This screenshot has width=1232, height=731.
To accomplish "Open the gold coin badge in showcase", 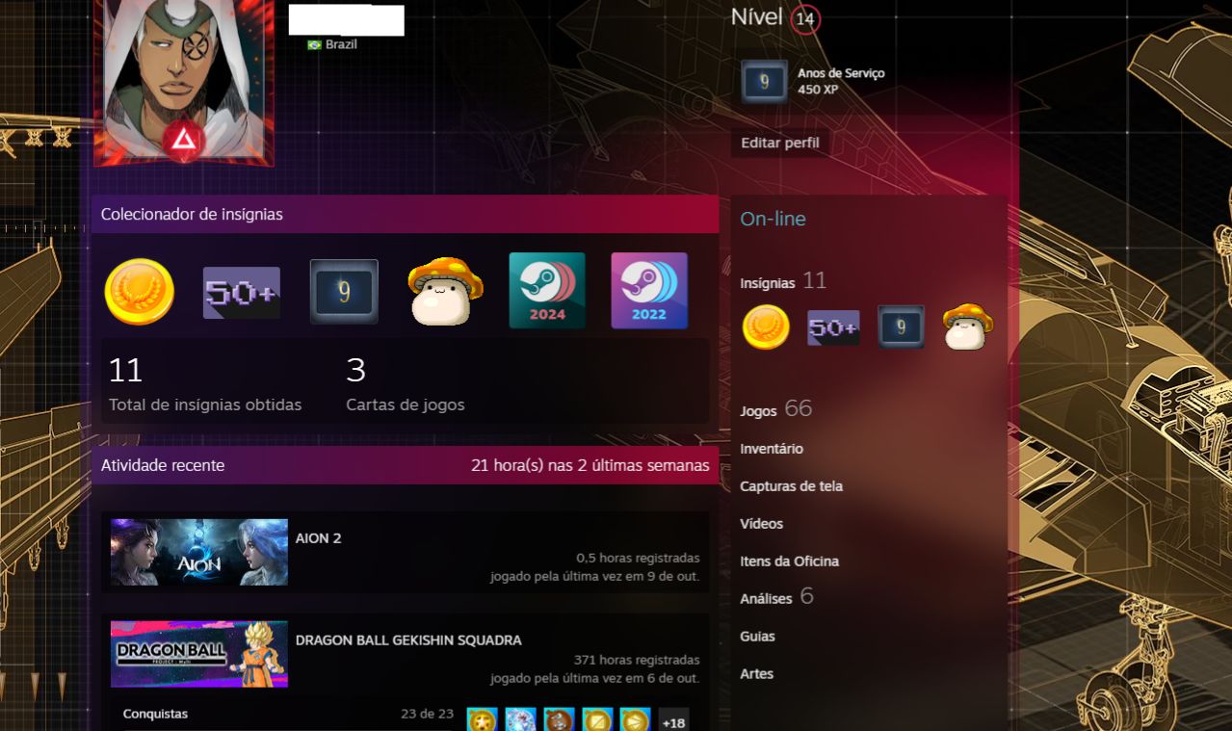I will click(140, 291).
